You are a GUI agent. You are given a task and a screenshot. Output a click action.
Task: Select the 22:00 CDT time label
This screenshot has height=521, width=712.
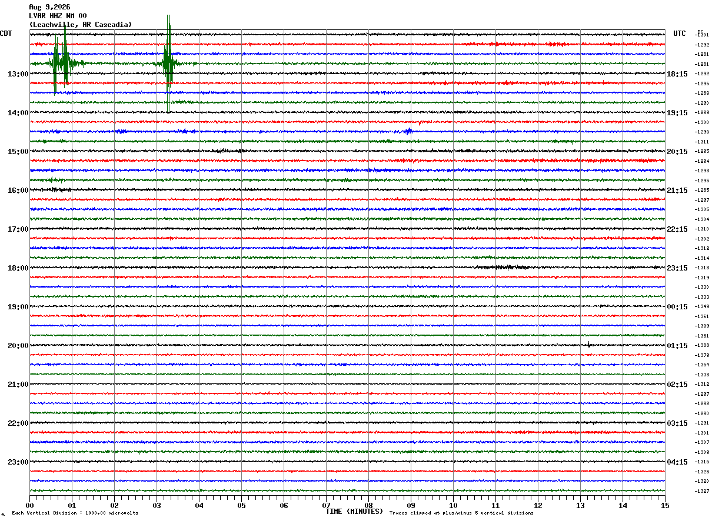(18, 423)
